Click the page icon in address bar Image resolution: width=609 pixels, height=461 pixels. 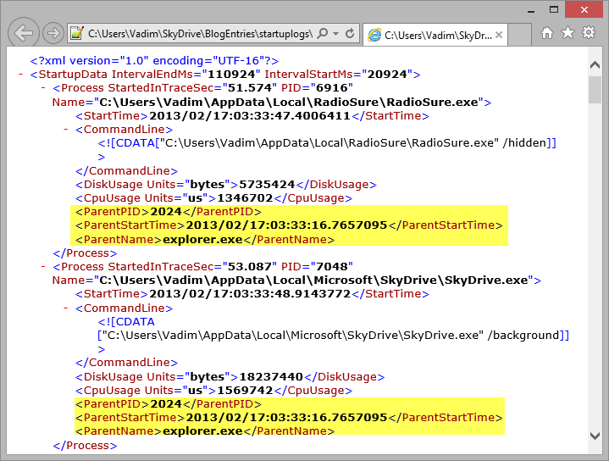[77, 33]
